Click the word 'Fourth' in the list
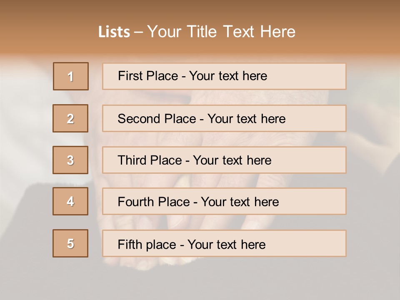 135,202
